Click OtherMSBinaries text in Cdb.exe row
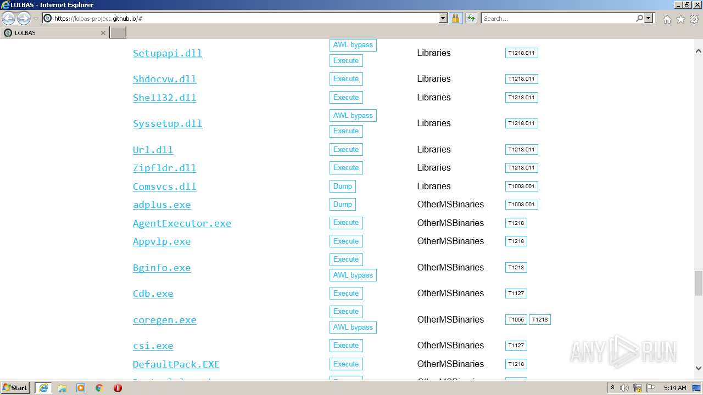Viewport: 703px width, 395px height. tap(450, 294)
